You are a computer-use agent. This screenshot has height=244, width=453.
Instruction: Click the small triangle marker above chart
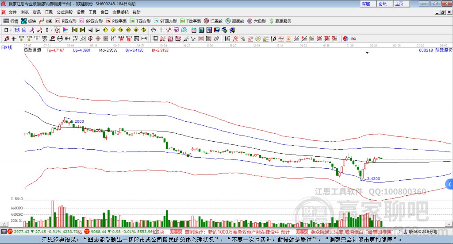tap(367, 53)
